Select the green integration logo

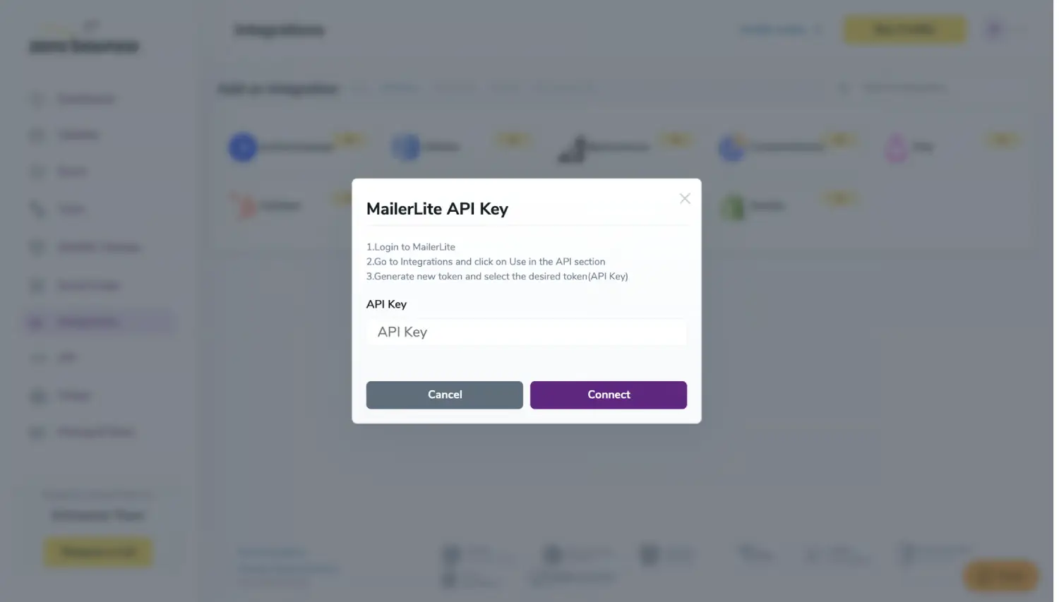733,206
